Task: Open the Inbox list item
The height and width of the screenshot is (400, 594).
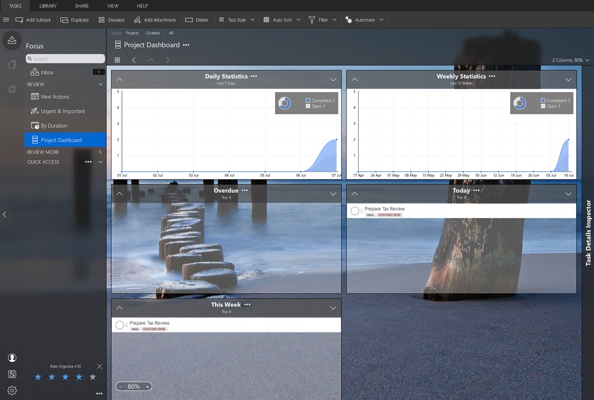Action: 65,72
